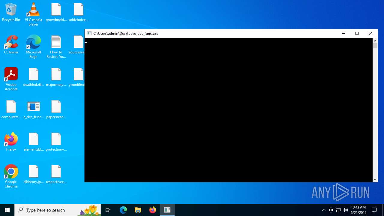Open the Action Center notifications icon

[x=374, y=210]
